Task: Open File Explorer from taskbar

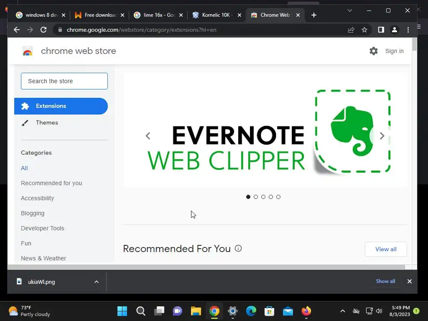Action: [x=196, y=311]
